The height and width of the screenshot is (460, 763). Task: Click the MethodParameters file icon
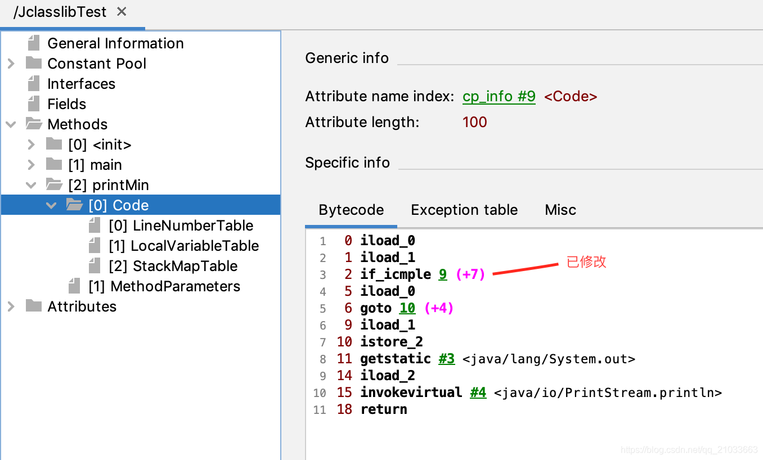click(x=75, y=286)
